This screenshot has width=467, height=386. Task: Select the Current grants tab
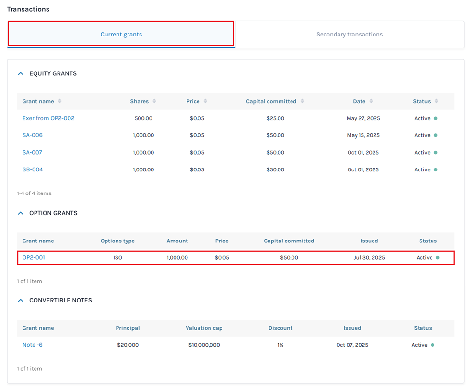[x=121, y=35]
